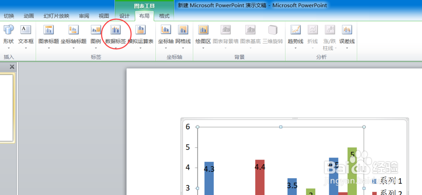Open the 形状 shapes icon
The height and width of the screenshot is (195, 422).
(x=8, y=29)
